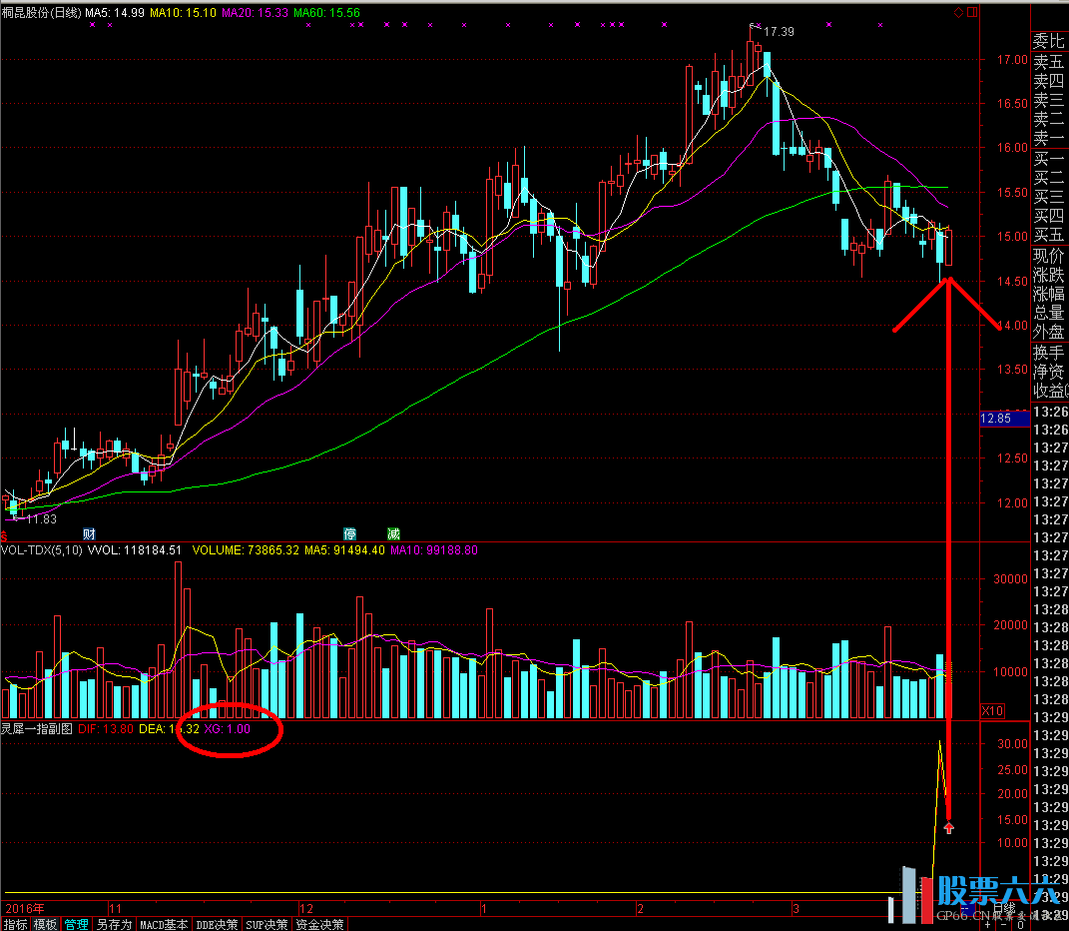Click the 桐昆股份(日线) chart title
The height and width of the screenshot is (931, 1069).
[x=41, y=11]
